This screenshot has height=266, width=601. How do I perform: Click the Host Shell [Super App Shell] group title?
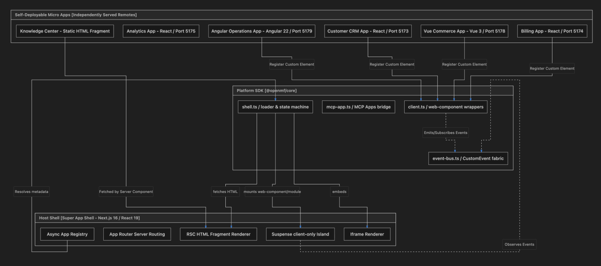(x=90, y=218)
